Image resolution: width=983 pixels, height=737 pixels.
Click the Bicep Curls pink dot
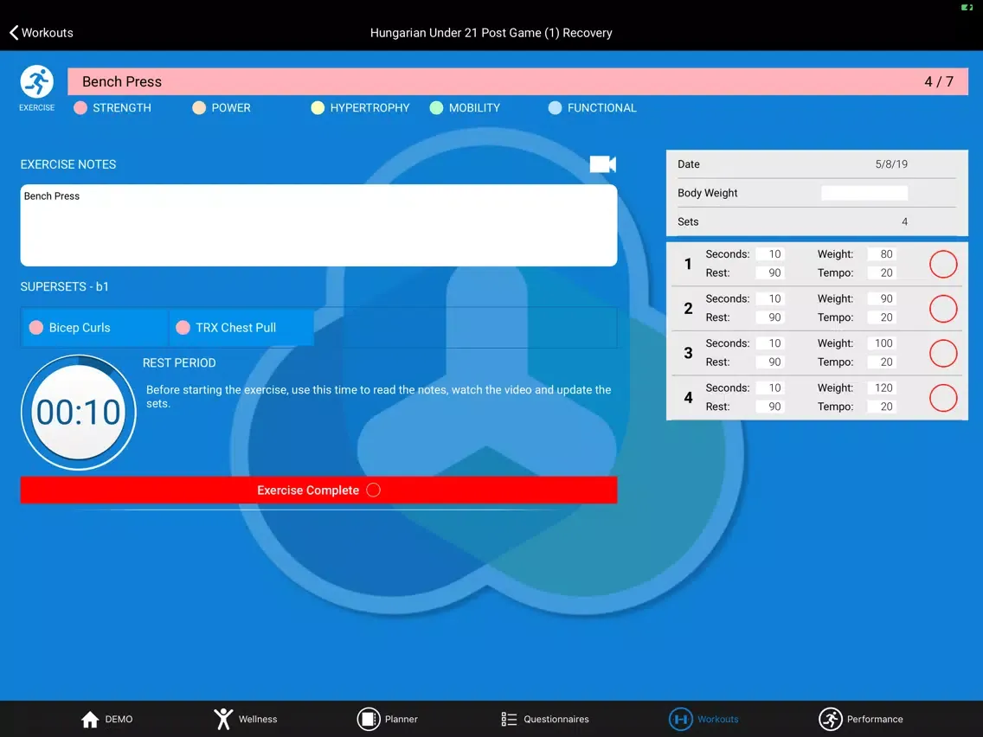pyautogui.click(x=36, y=327)
